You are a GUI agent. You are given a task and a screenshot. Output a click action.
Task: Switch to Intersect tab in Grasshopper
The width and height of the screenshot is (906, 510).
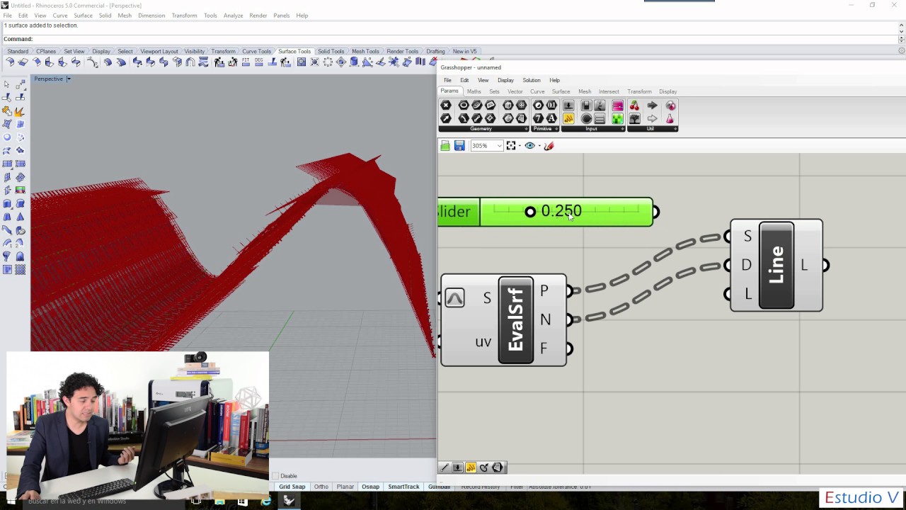(x=609, y=91)
